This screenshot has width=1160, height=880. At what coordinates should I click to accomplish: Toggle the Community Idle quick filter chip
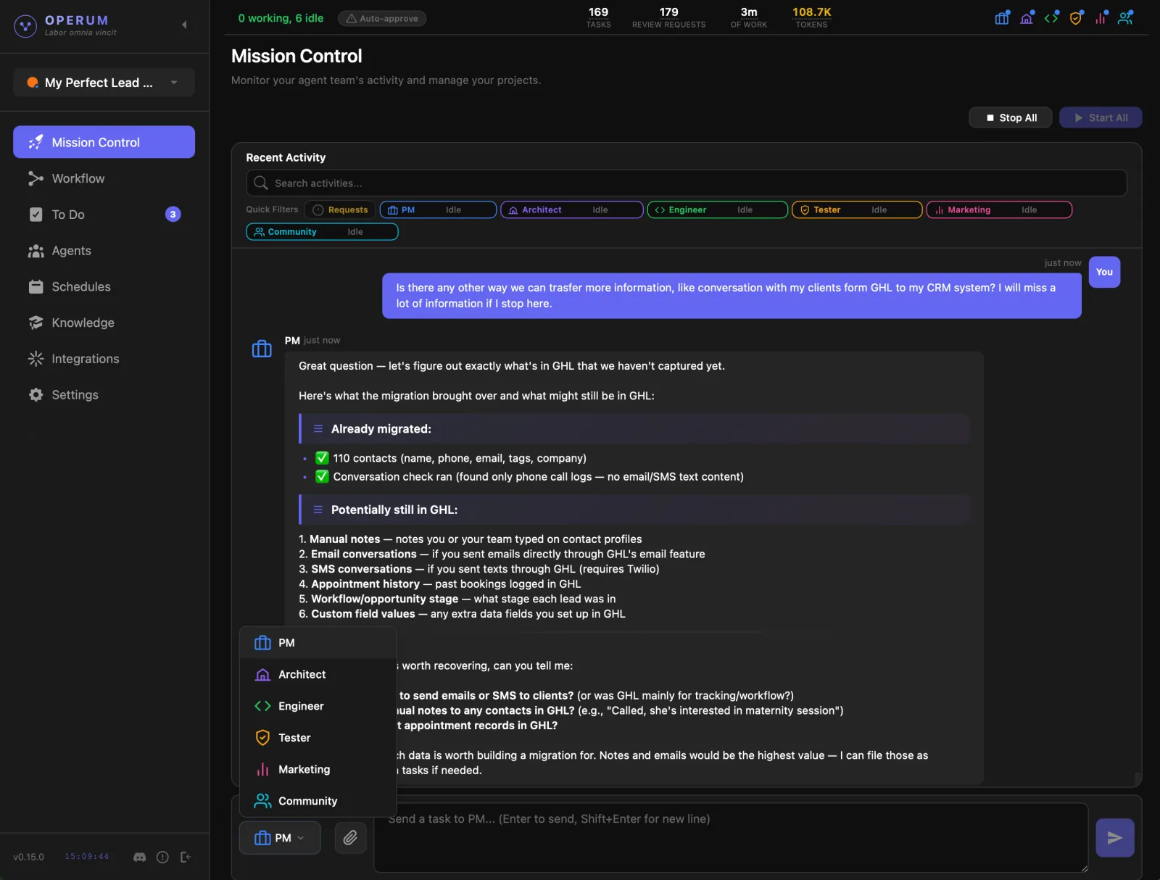[x=321, y=231]
